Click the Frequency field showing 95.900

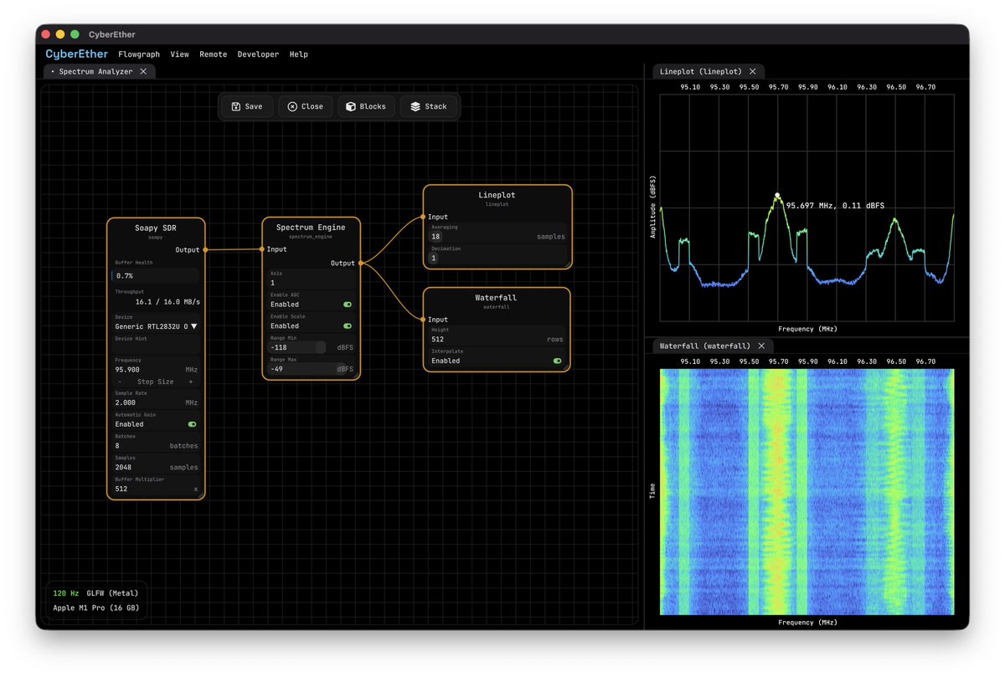[x=156, y=369]
